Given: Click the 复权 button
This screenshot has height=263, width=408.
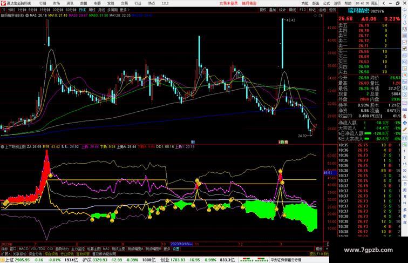Looking at the screenshot, I should point(263,10).
